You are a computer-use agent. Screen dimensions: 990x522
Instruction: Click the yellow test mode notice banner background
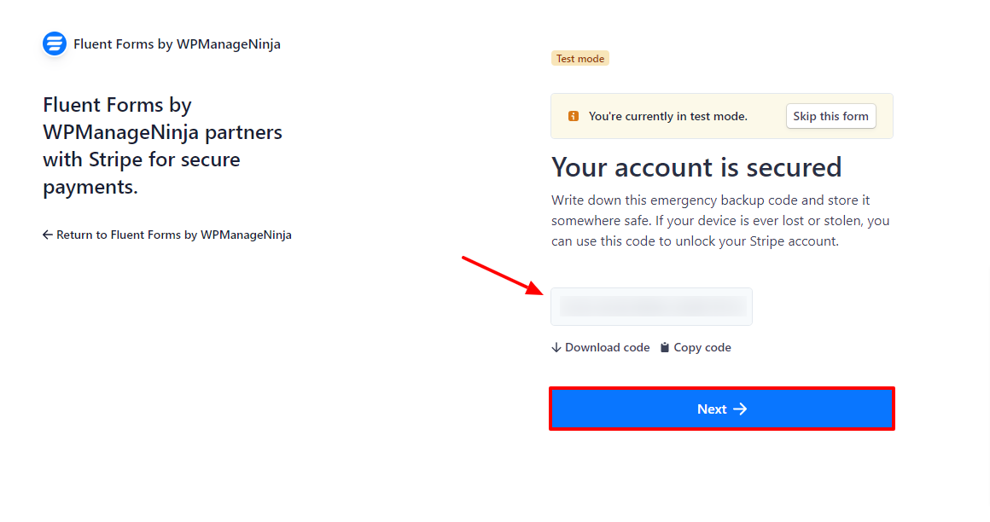722,116
